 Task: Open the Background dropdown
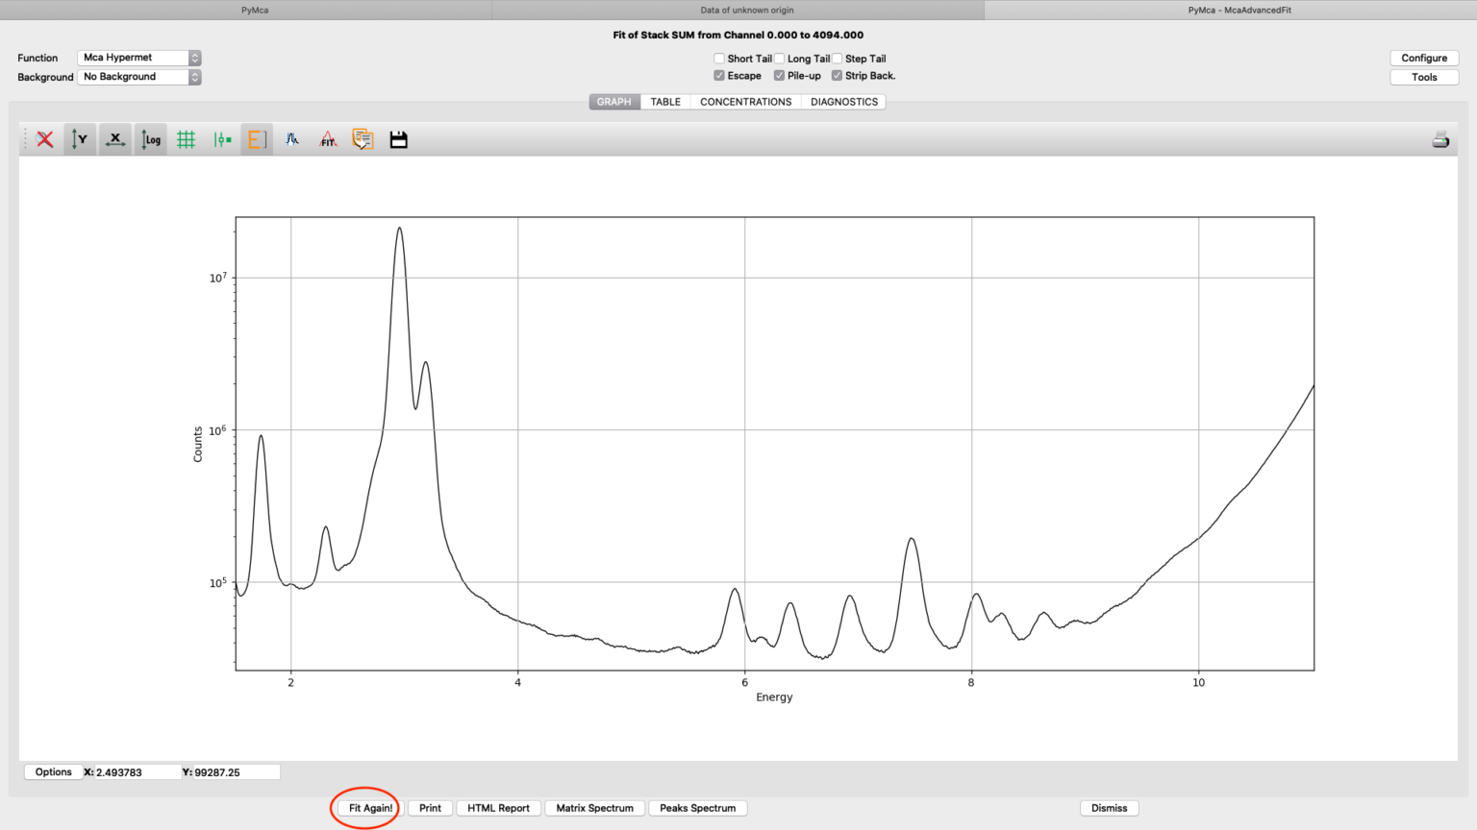click(x=138, y=77)
